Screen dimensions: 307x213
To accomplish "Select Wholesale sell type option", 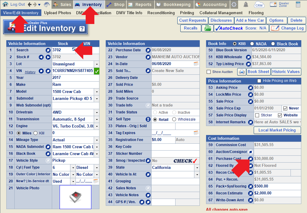I will (174, 119).
